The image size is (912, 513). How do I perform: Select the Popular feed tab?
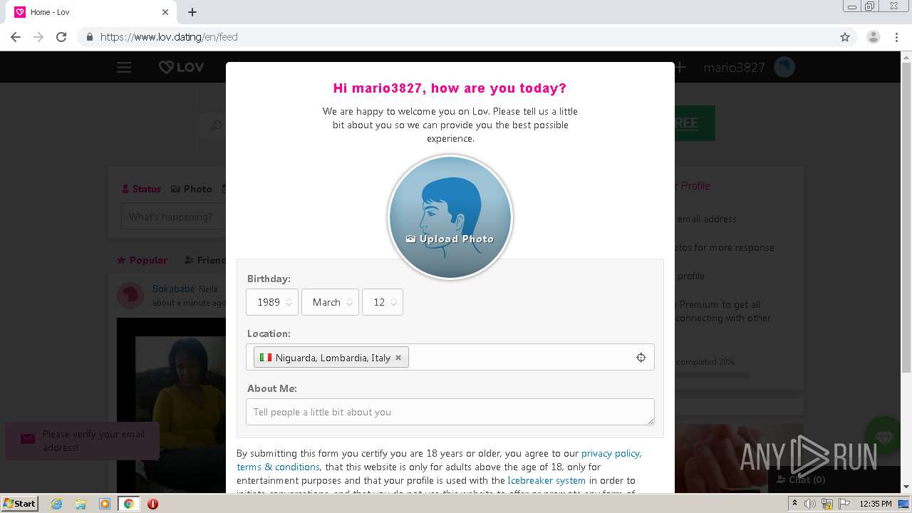click(x=142, y=260)
